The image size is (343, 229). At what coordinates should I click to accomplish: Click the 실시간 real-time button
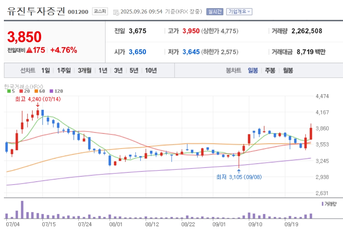215,12
